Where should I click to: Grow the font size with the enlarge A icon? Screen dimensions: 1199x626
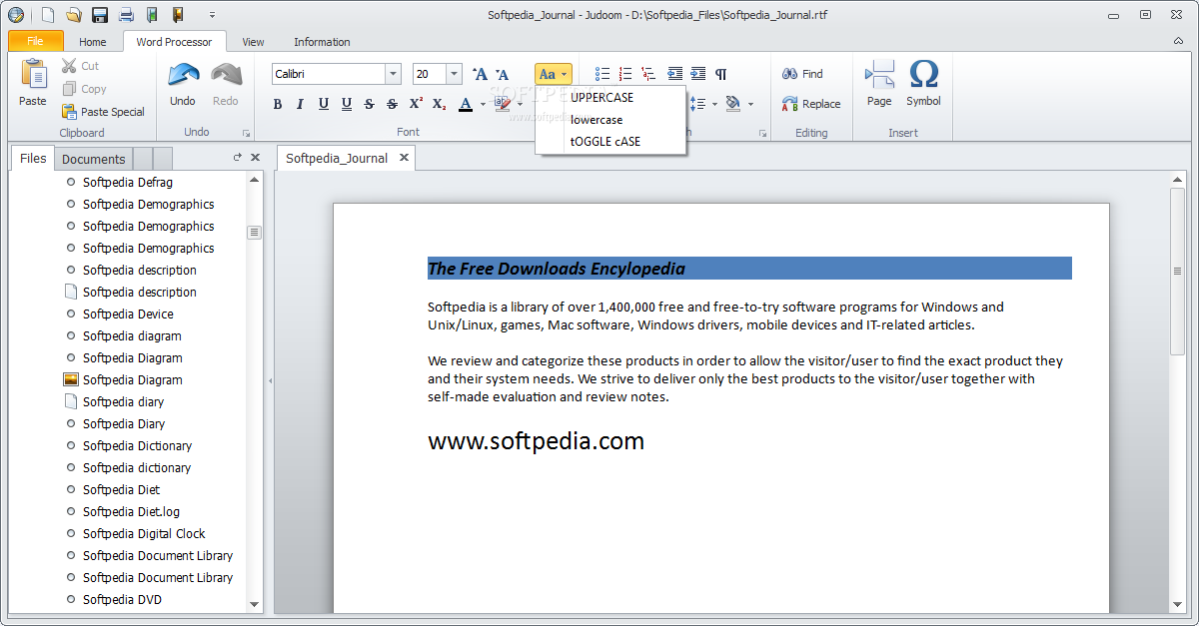tap(480, 74)
